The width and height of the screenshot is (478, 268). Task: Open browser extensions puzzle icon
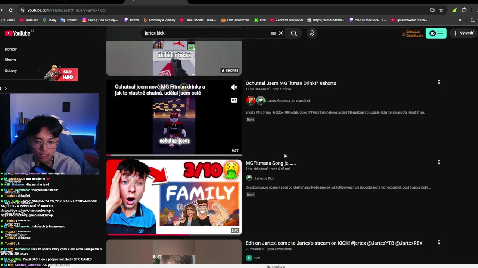[x=465, y=10]
